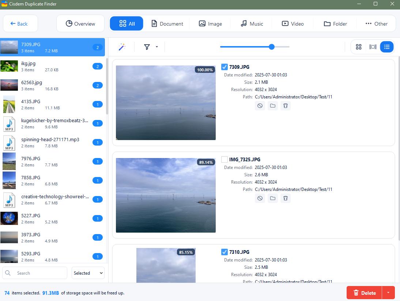The height and width of the screenshot is (301, 400).
Task: Open the Selected dropdown
Action: click(88, 273)
